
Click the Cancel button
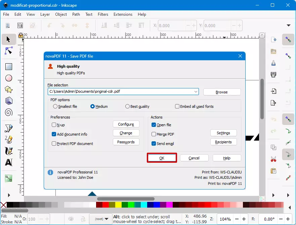pyautogui.click(x=194, y=158)
